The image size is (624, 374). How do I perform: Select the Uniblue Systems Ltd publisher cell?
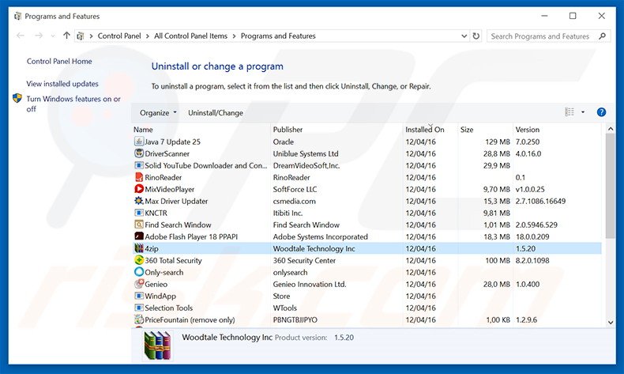point(306,153)
